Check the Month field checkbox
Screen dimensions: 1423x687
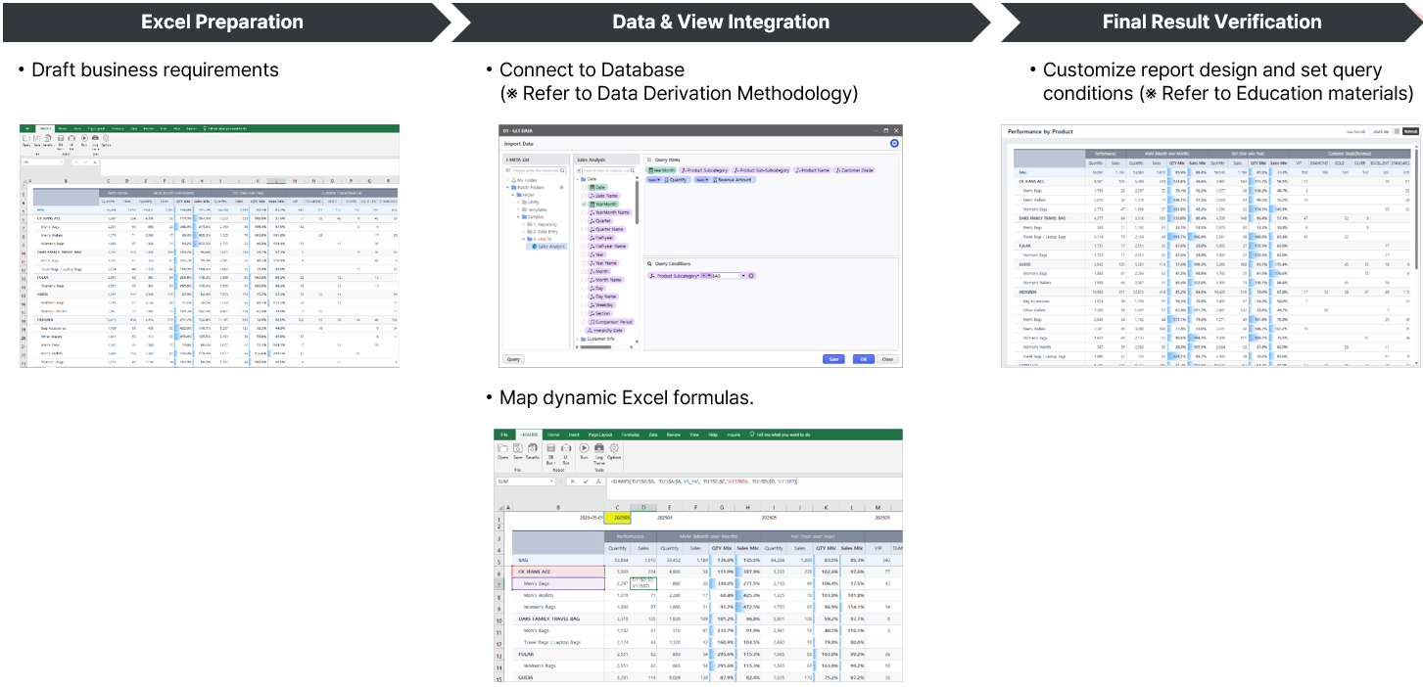coord(584,271)
